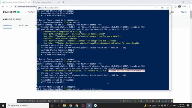Click the Chrome back arrow
The width and height of the screenshot is (192, 108).
click(x=3, y=7)
